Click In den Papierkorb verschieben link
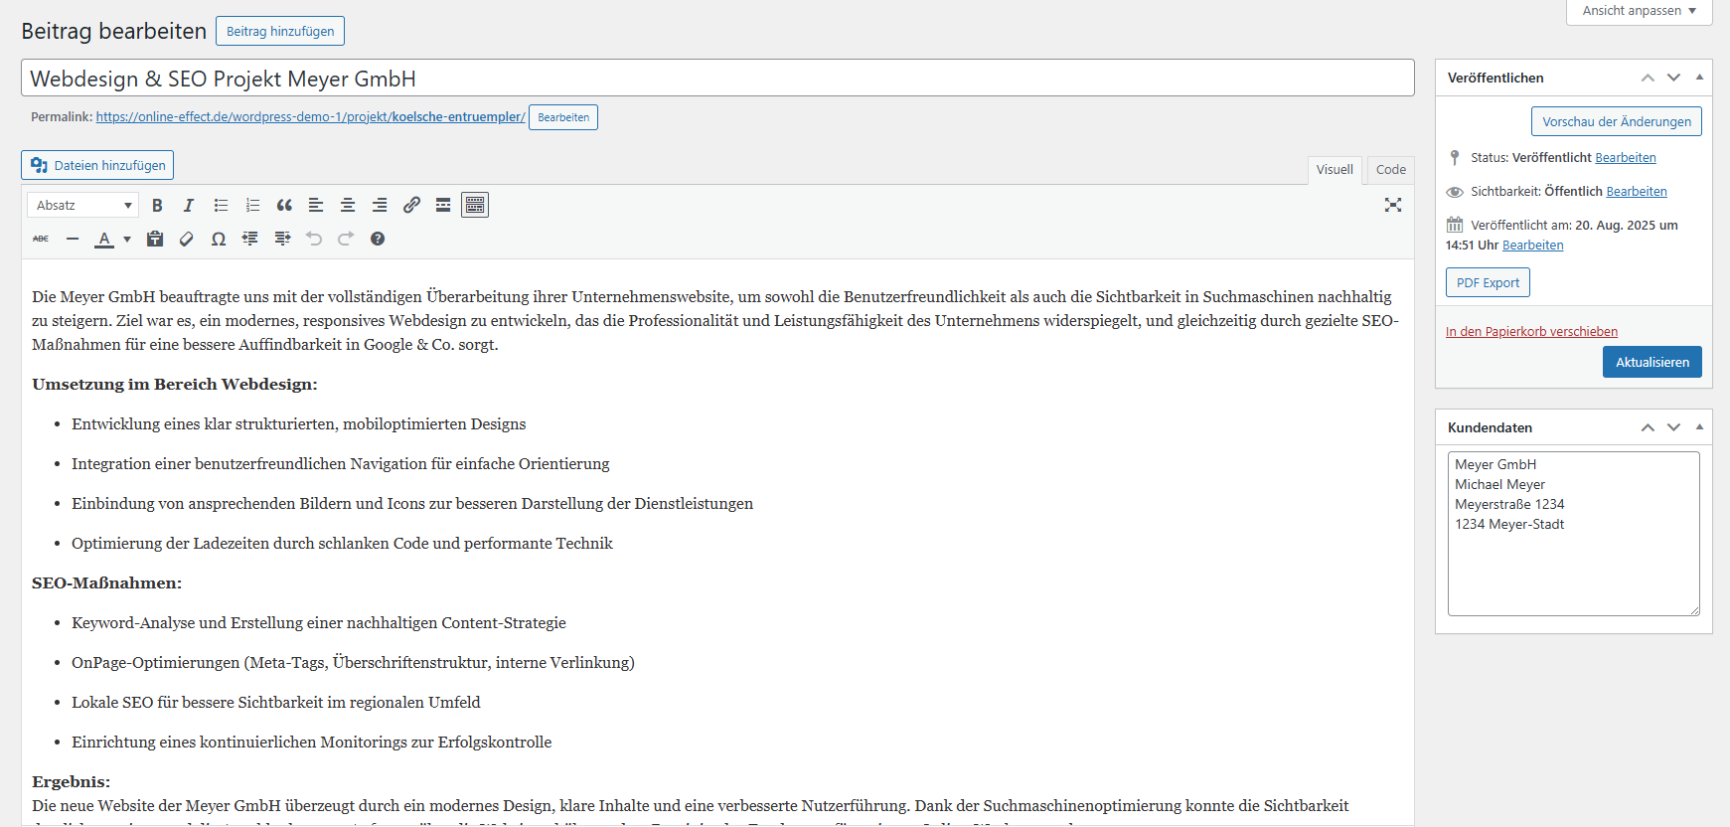Image resolution: width=1730 pixels, height=827 pixels. 1531,332
